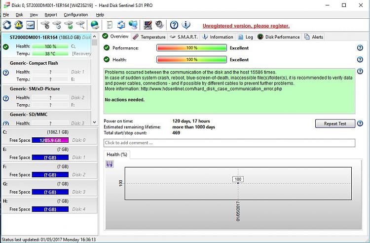
Task: Click the Health 100 % gradient bar in Overview
Action: 191,59
